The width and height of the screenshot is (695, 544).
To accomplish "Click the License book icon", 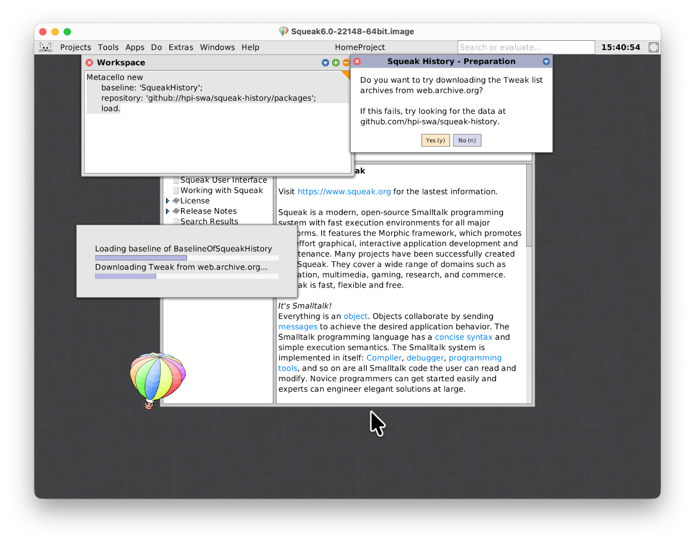I will (176, 200).
